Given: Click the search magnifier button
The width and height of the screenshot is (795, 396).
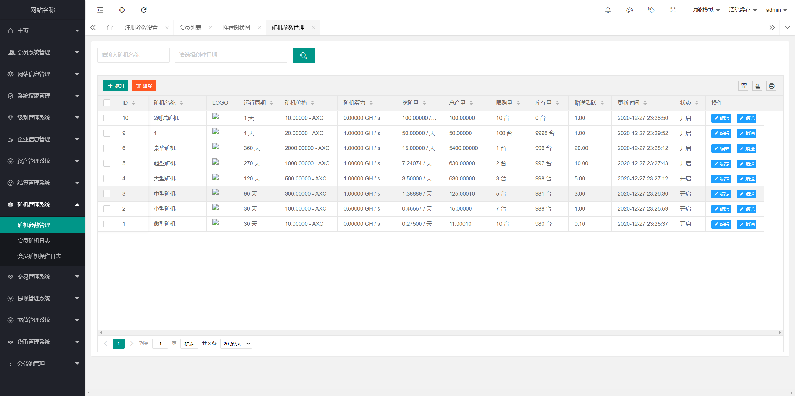Looking at the screenshot, I should point(303,56).
